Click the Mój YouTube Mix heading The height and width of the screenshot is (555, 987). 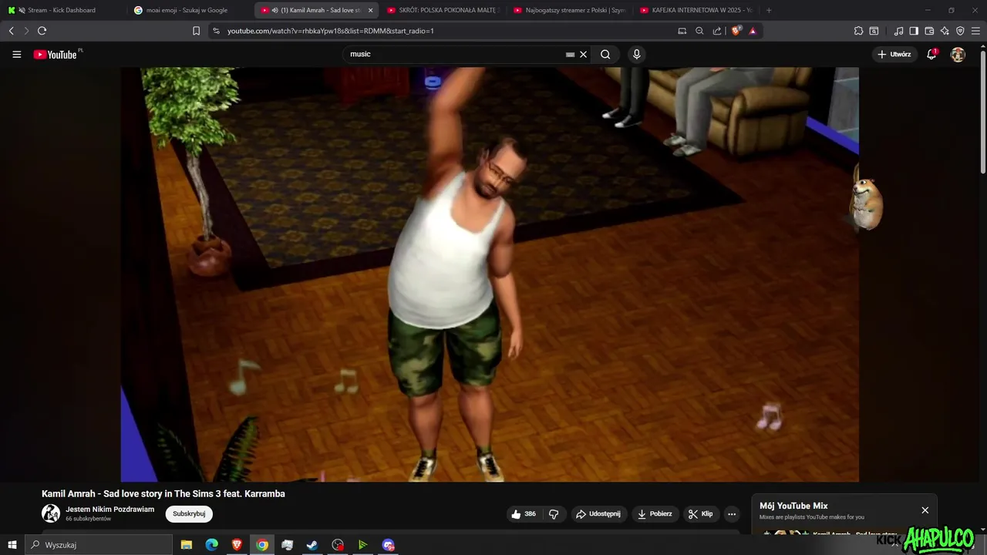[793, 506]
